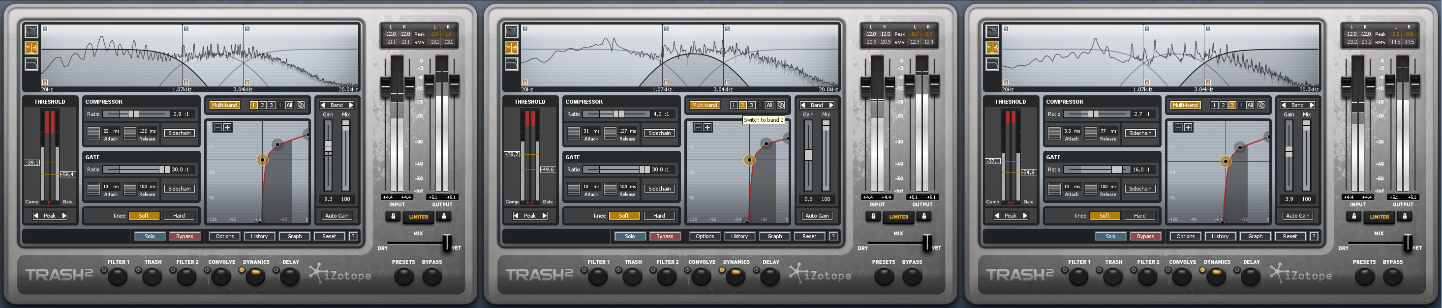This screenshot has height=308, width=1442.
Task: Click the output lock icon in right window
Action: tap(1405, 216)
